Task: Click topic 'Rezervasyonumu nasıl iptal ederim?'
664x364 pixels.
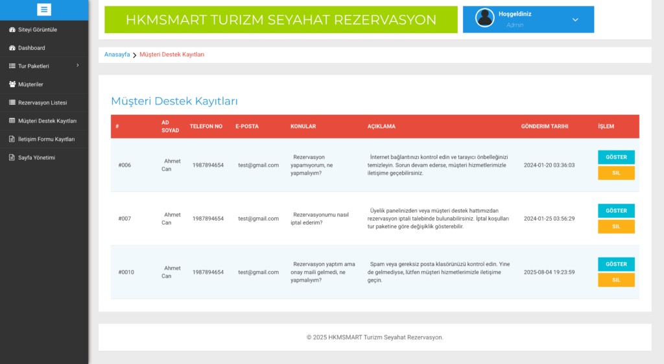Action: (x=320, y=219)
